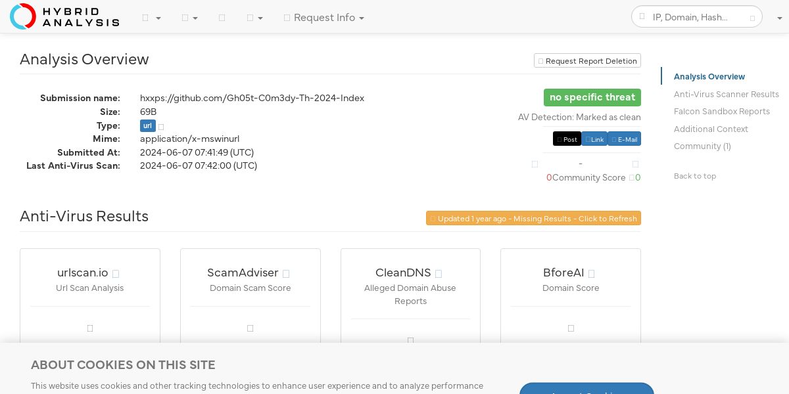Vote down with the red-score community icon
789x394 pixels.
click(535, 164)
